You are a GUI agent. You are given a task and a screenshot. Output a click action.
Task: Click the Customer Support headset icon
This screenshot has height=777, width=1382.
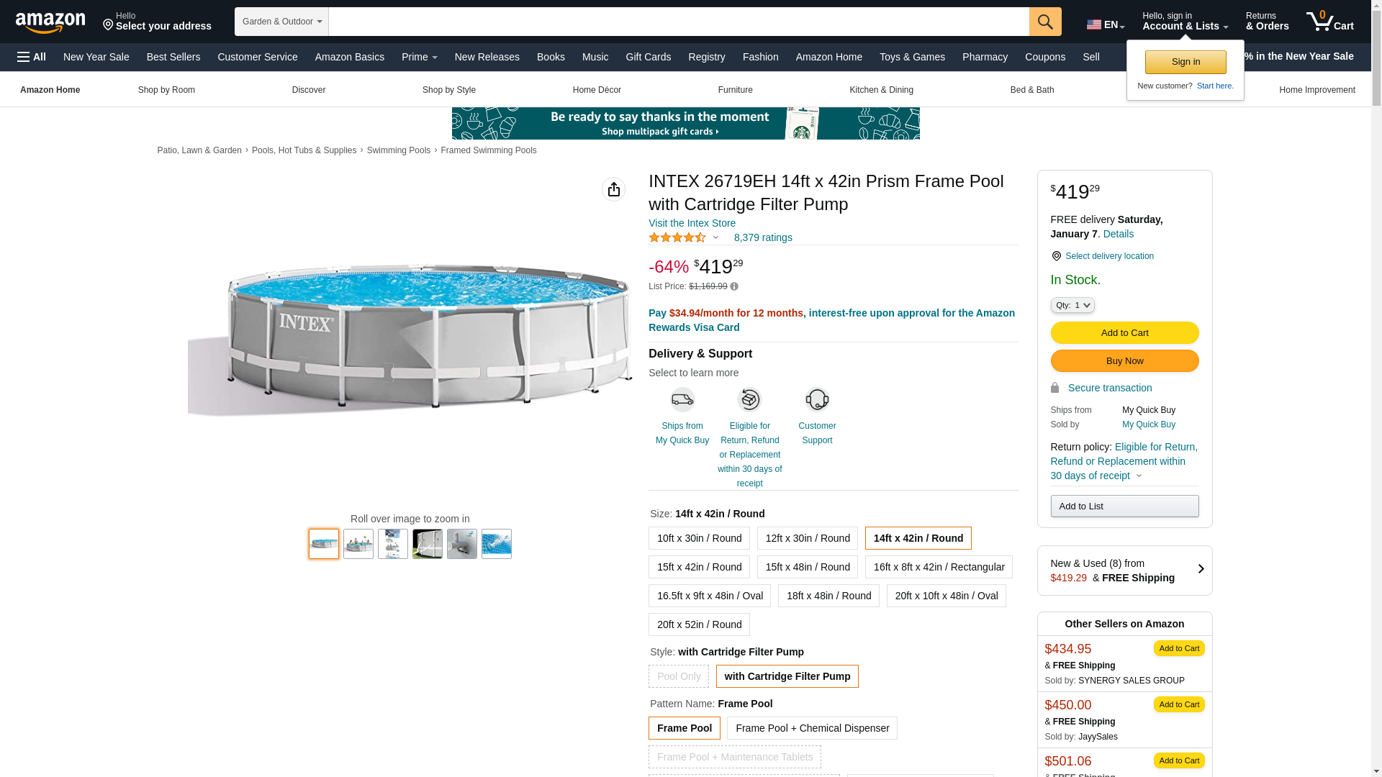[x=817, y=399]
